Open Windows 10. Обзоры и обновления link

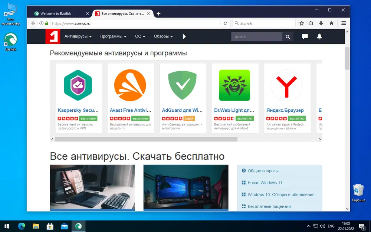(281, 195)
